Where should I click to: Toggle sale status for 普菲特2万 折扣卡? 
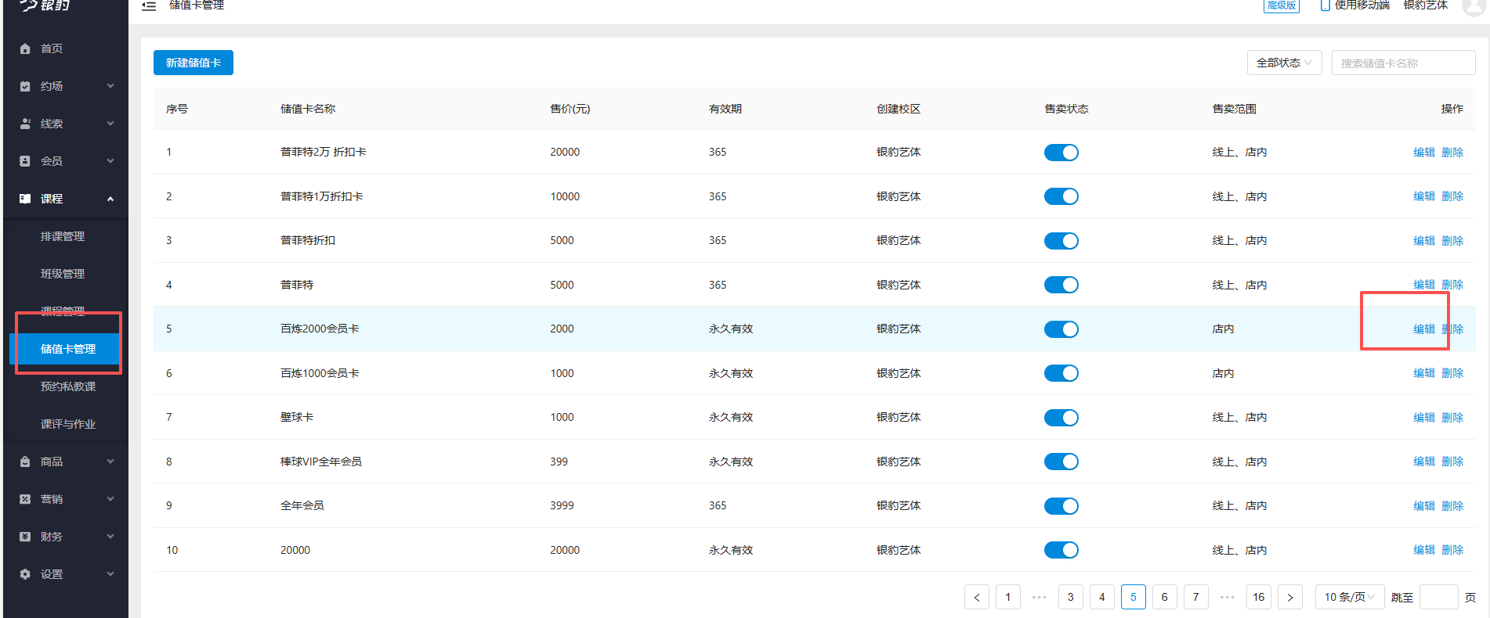coord(1061,153)
